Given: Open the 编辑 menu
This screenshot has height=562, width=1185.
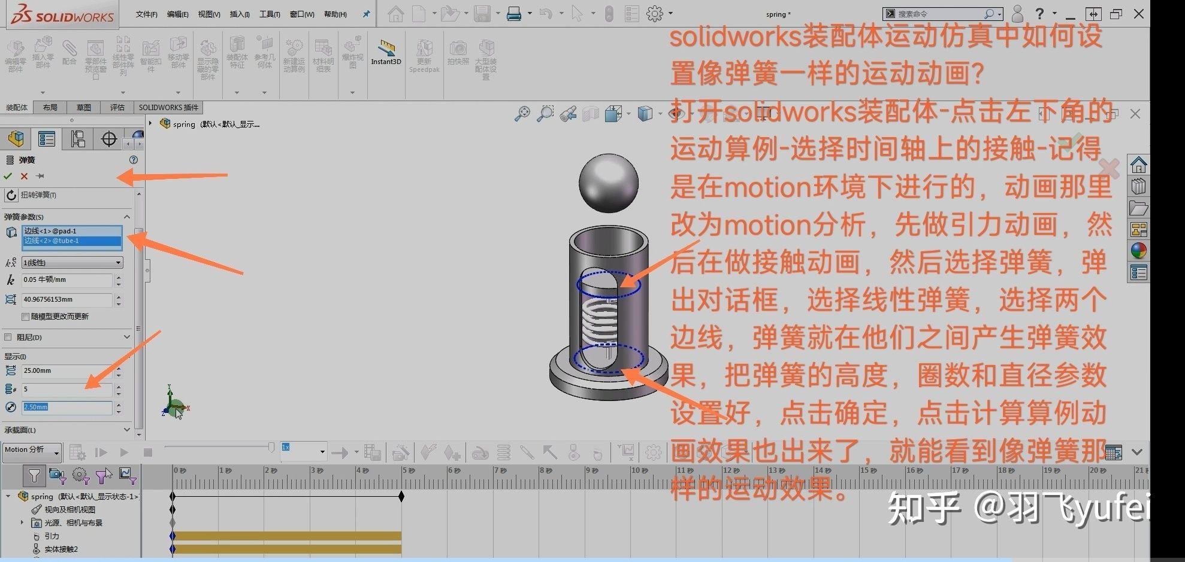Looking at the screenshot, I should (x=177, y=14).
